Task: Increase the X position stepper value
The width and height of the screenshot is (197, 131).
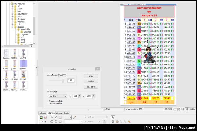Action: tap(80, 95)
